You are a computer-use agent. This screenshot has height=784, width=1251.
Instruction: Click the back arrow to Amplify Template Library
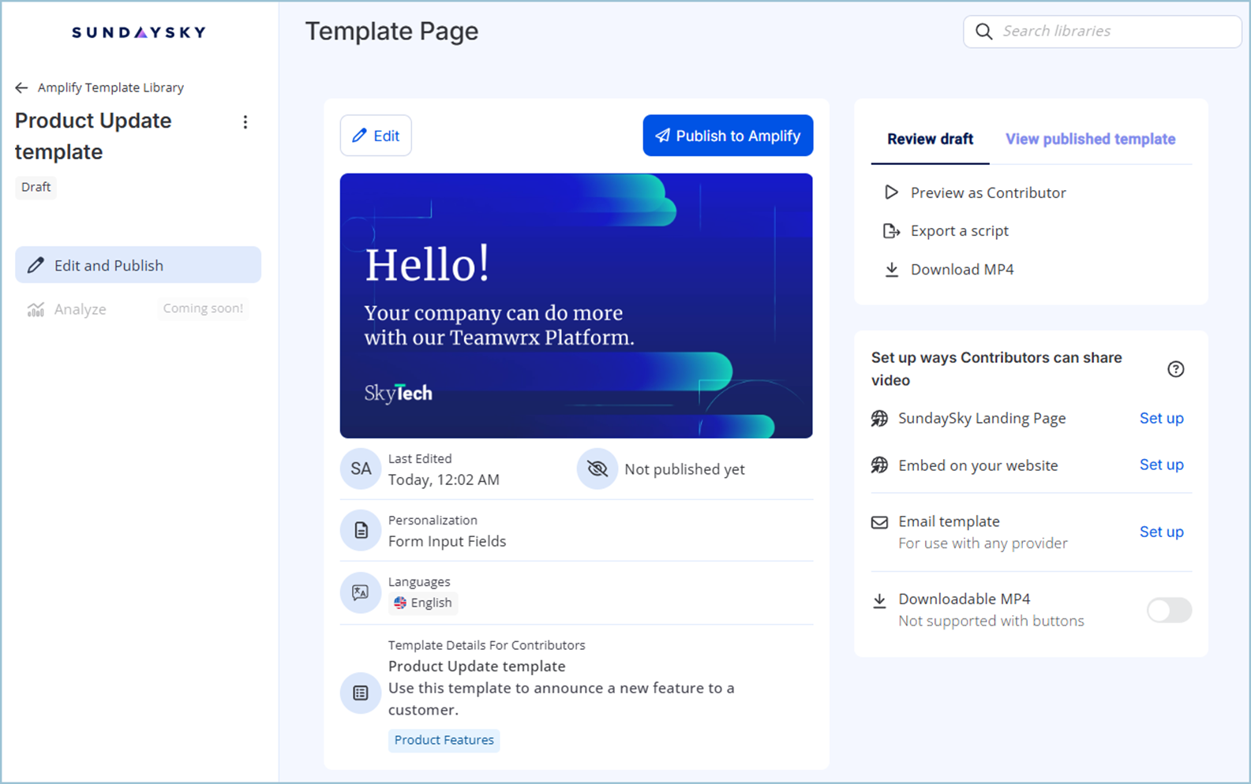pos(21,88)
